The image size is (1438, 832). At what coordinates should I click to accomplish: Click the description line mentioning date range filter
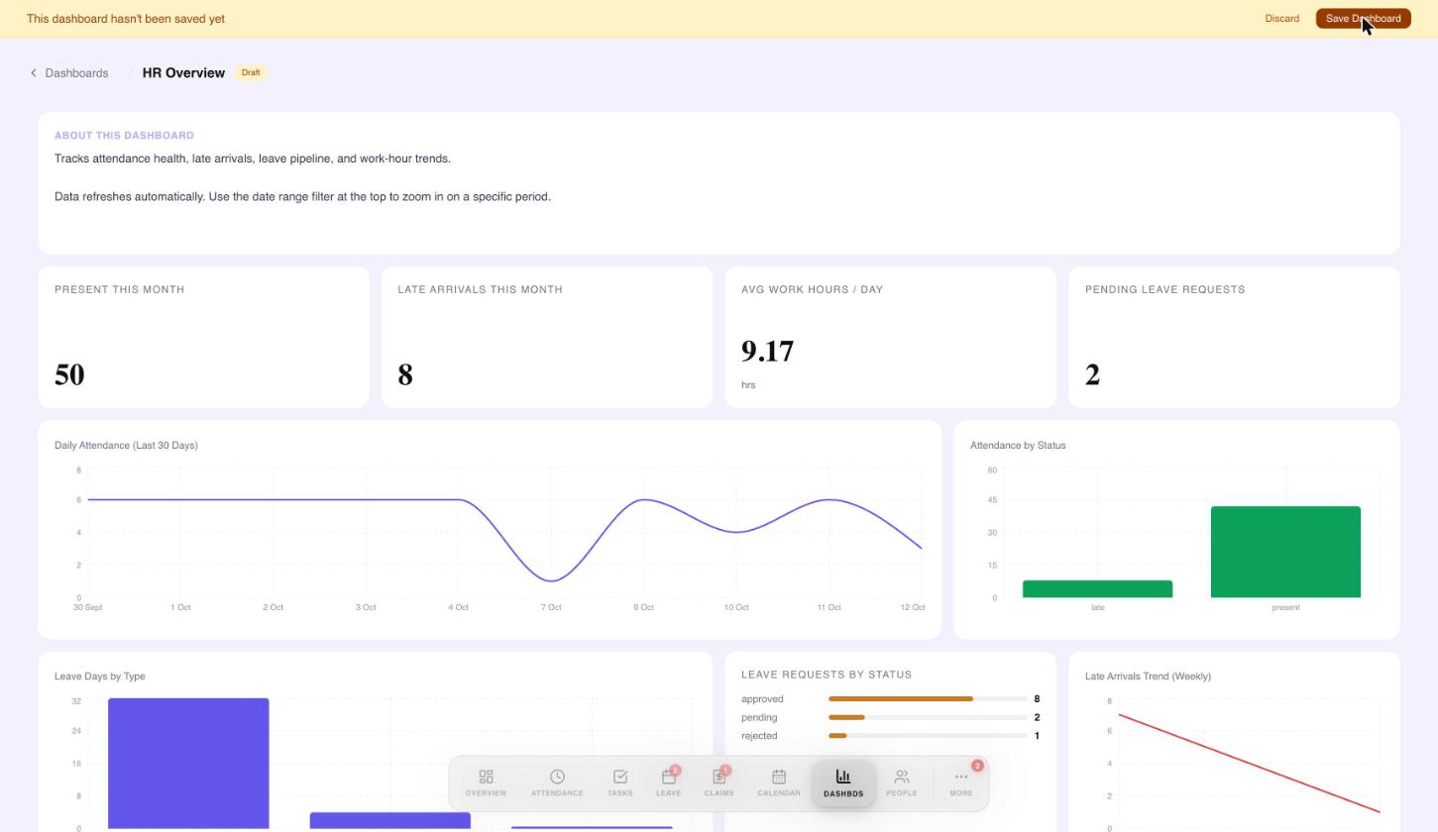302,197
